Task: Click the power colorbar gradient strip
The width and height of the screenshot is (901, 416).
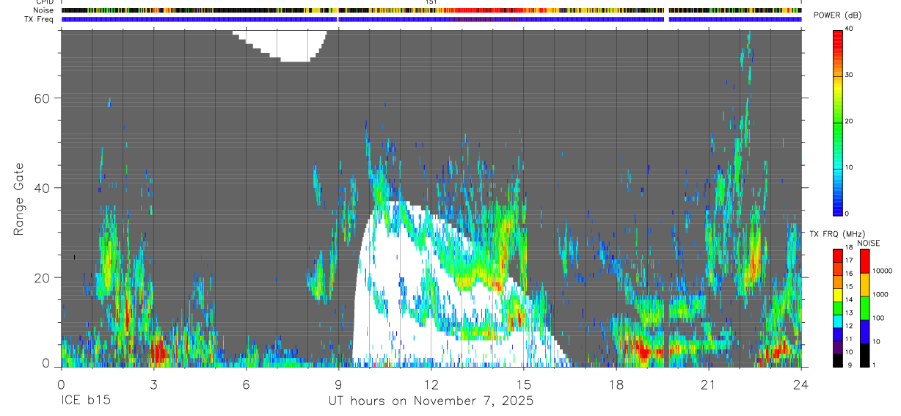Action: pos(838,122)
